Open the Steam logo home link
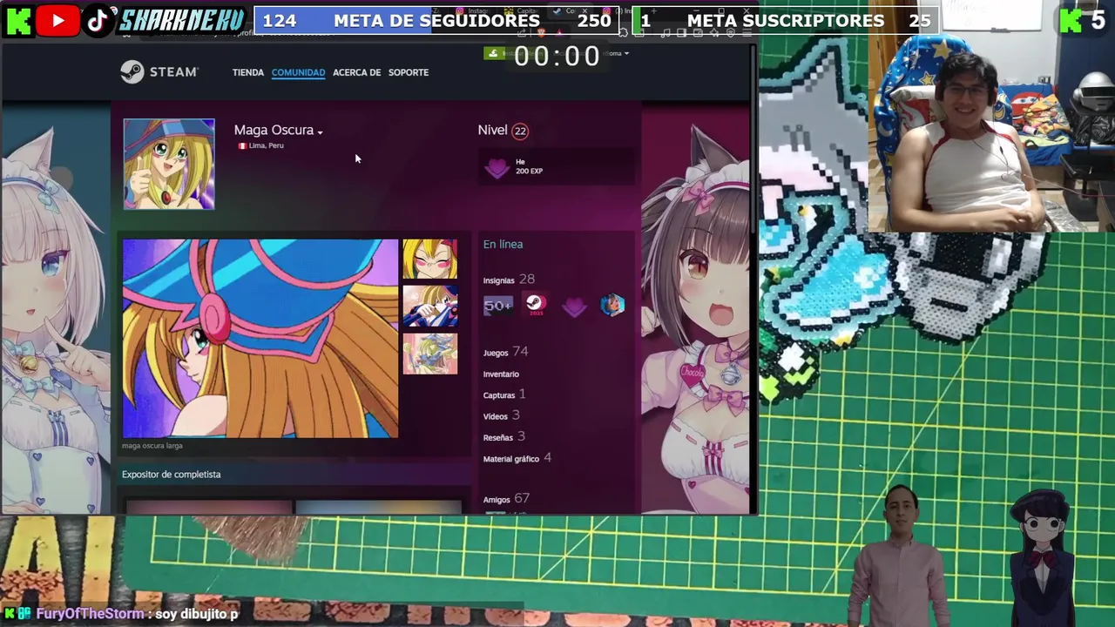 click(159, 72)
